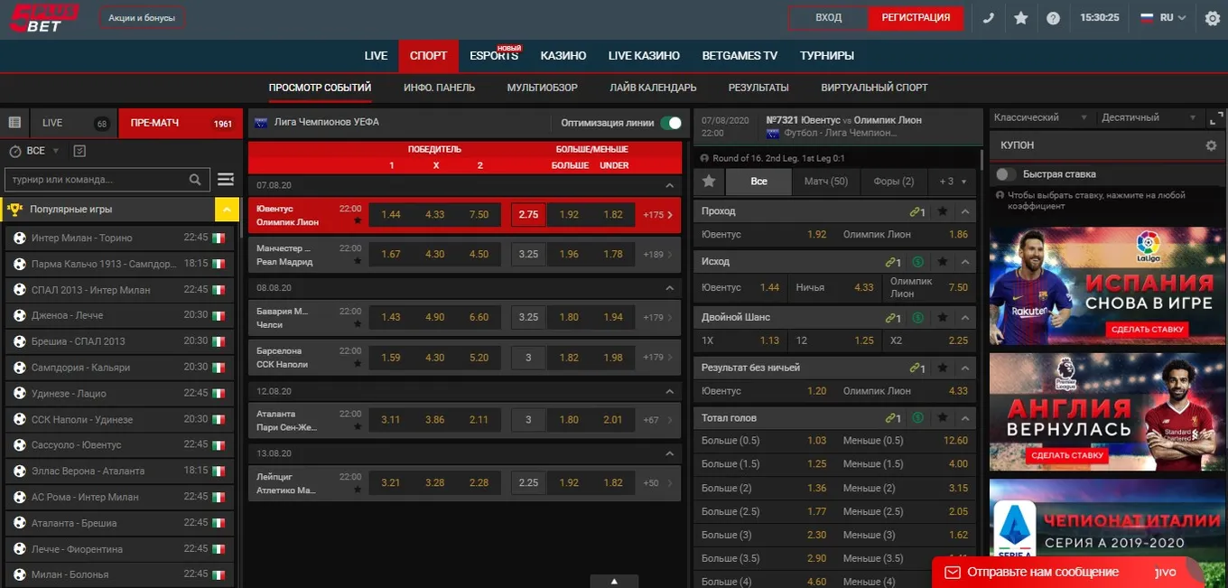Collapse the 07.08.20 date group
1228x588 pixels.
(x=669, y=185)
